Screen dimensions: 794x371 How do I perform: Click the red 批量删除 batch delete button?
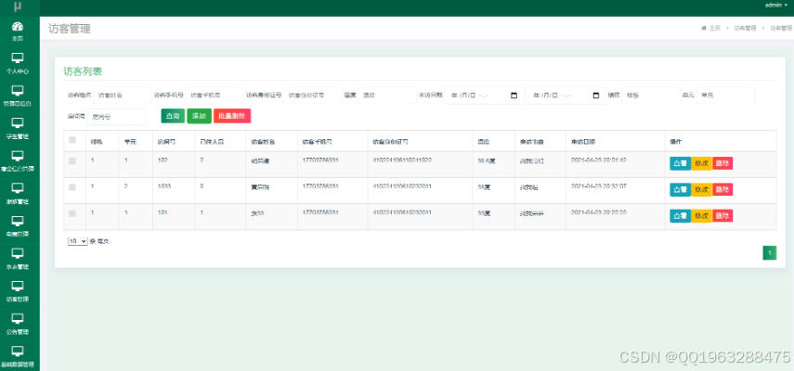(232, 116)
